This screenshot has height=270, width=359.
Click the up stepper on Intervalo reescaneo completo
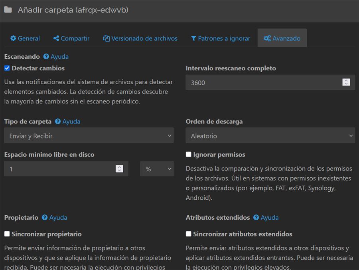(x=346, y=80)
